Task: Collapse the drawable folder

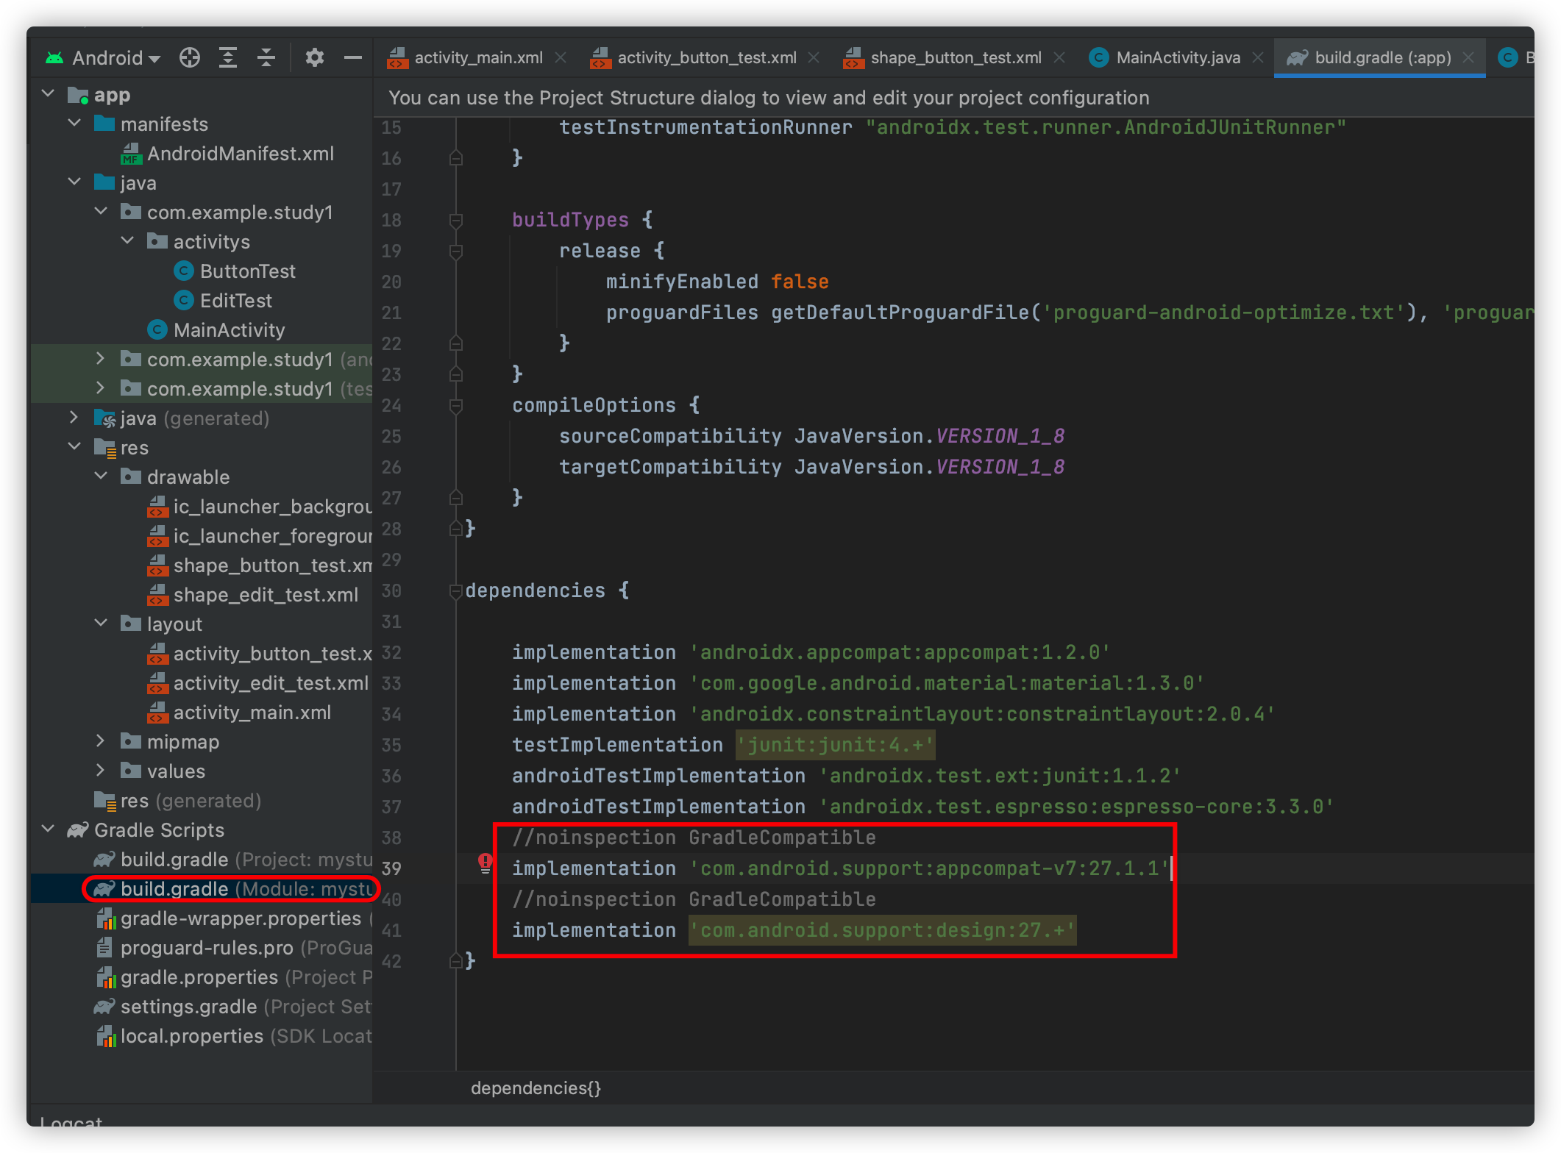Action: pos(102,476)
